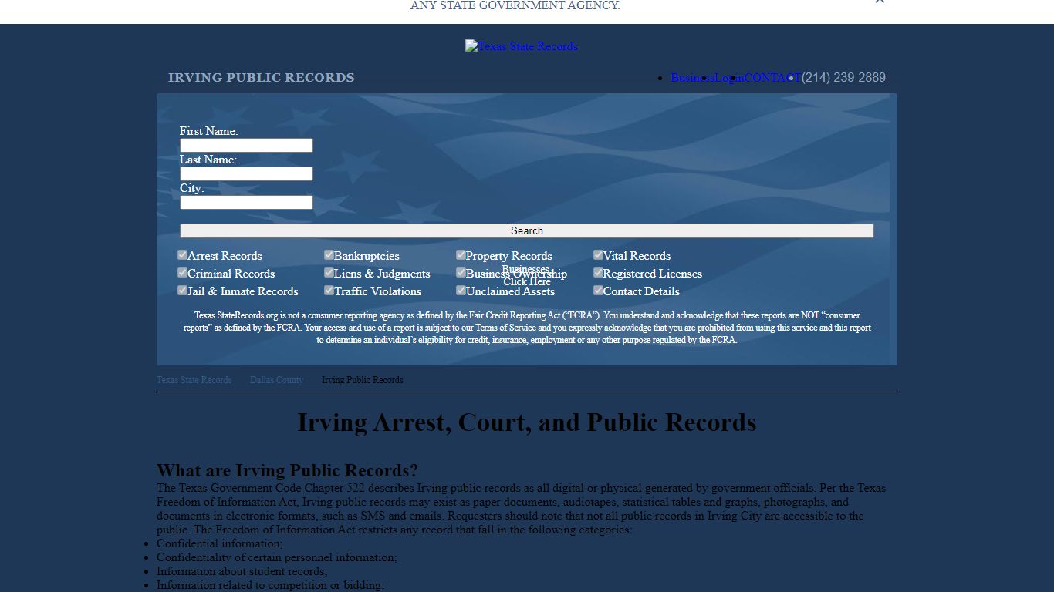The width and height of the screenshot is (1054, 592).
Task: Toggle the Criminal Records checkbox
Action: click(183, 272)
